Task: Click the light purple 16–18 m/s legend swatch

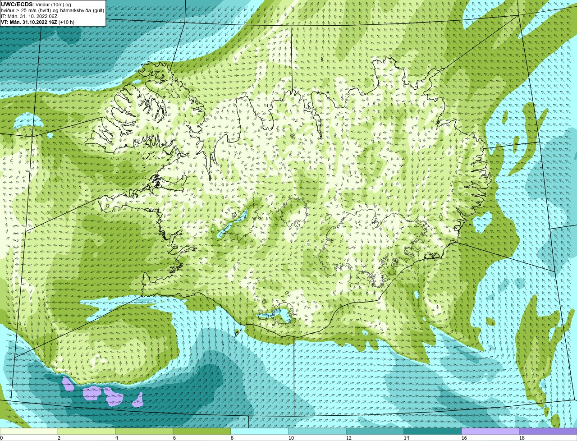Action: coord(490,431)
